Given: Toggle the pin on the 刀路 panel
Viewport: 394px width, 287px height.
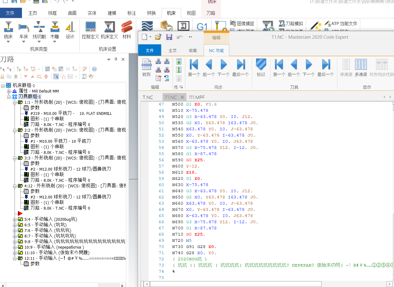Looking at the screenshot, I should [x=116, y=59].
